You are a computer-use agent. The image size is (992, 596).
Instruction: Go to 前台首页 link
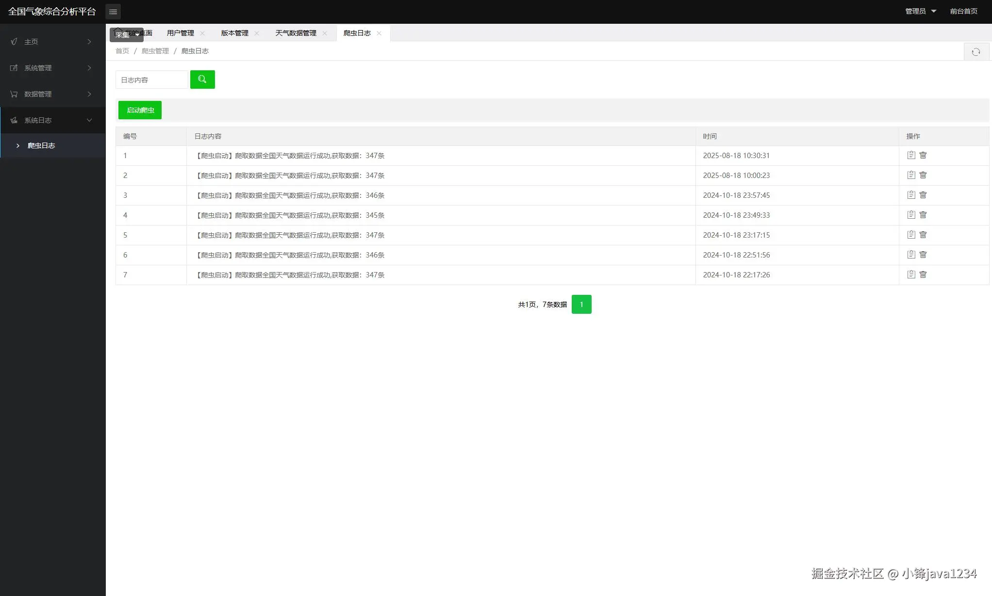pyautogui.click(x=964, y=11)
